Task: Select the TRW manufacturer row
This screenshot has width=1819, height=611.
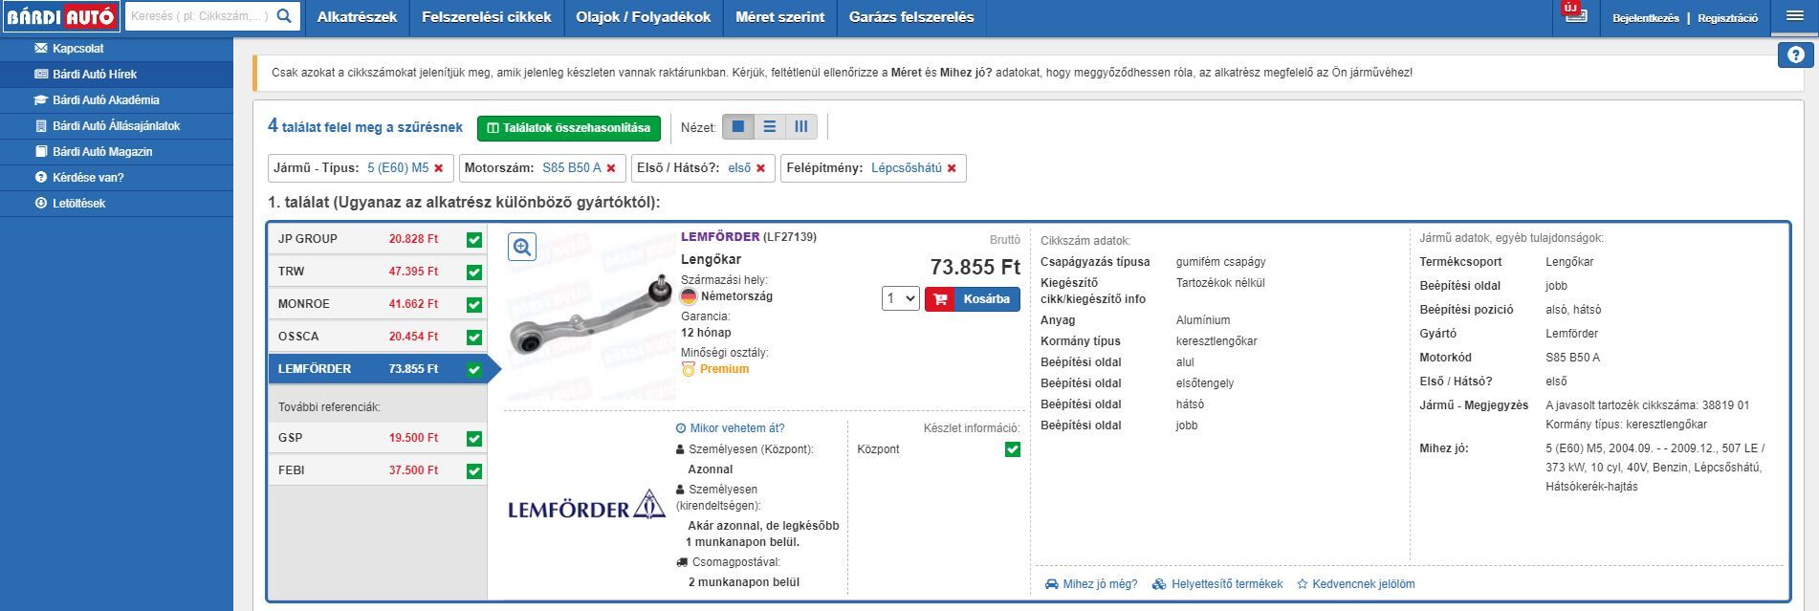Action: pyautogui.click(x=378, y=272)
